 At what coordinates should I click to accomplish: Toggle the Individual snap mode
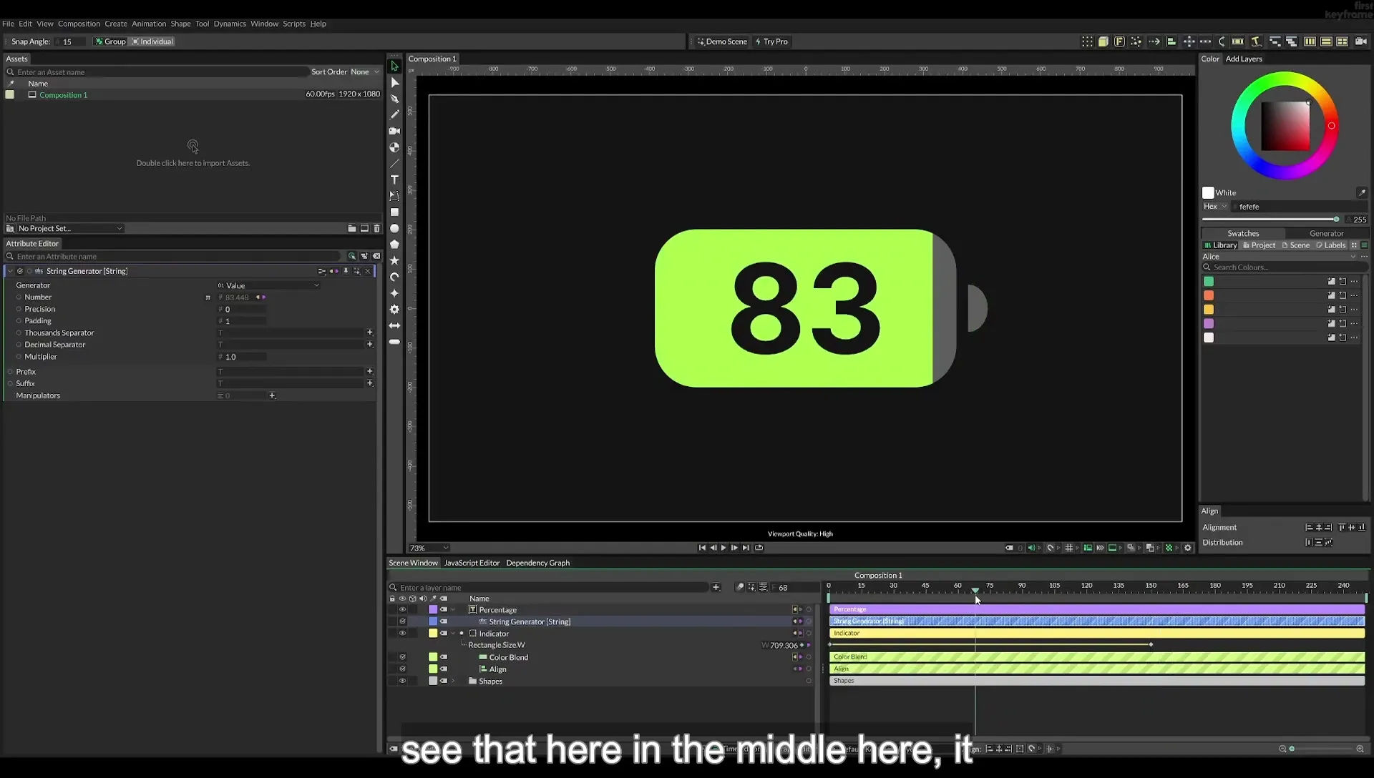pos(152,41)
